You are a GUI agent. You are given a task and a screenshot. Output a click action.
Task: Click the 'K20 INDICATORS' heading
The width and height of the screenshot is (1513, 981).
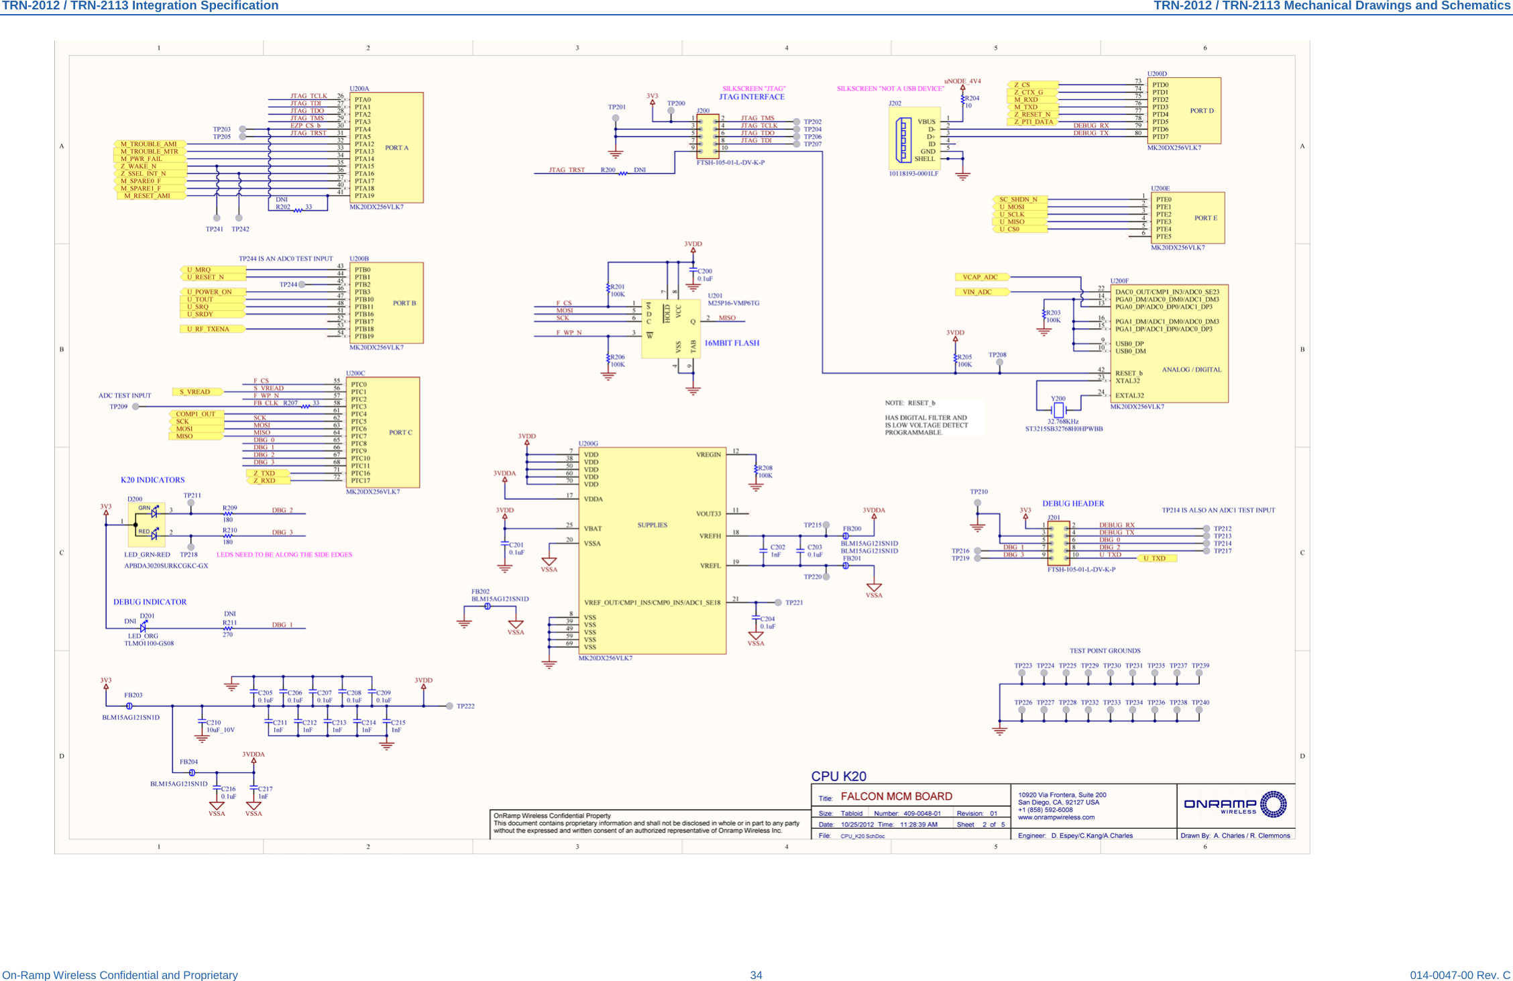tap(152, 480)
